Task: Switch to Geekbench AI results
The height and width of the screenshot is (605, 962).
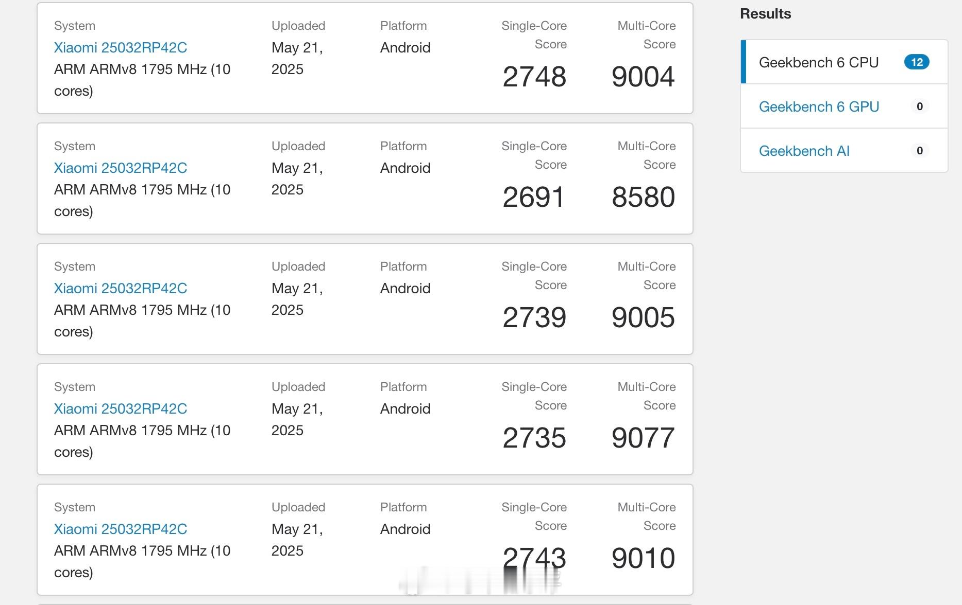Action: pos(804,151)
